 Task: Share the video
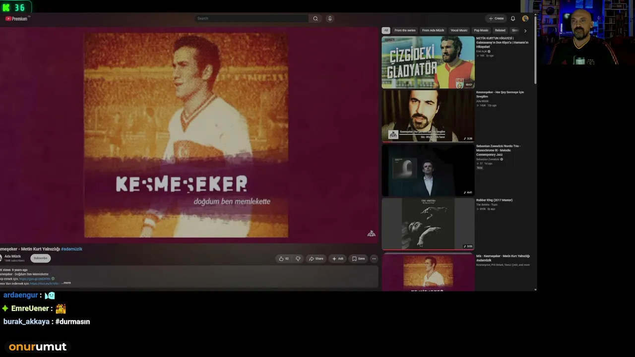(316, 258)
